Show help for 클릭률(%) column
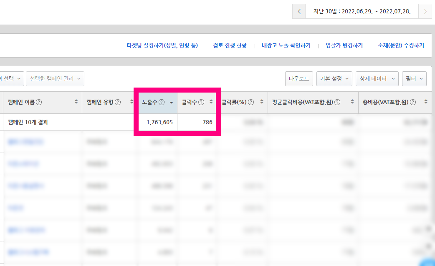This screenshot has width=435, height=266. point(251,102)
